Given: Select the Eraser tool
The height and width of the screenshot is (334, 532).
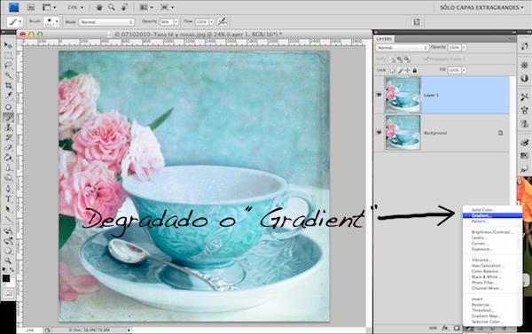Looking at the screenshot, I should 8,148.
